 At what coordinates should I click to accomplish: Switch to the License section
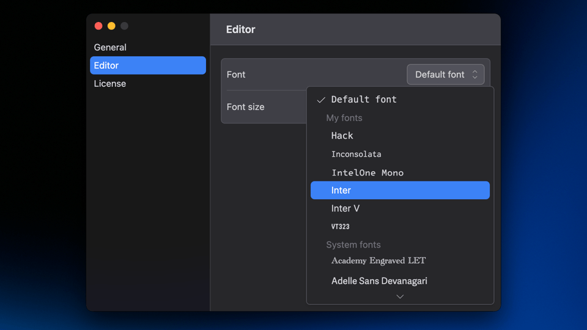pyautogui.click(x=110, y=84)
